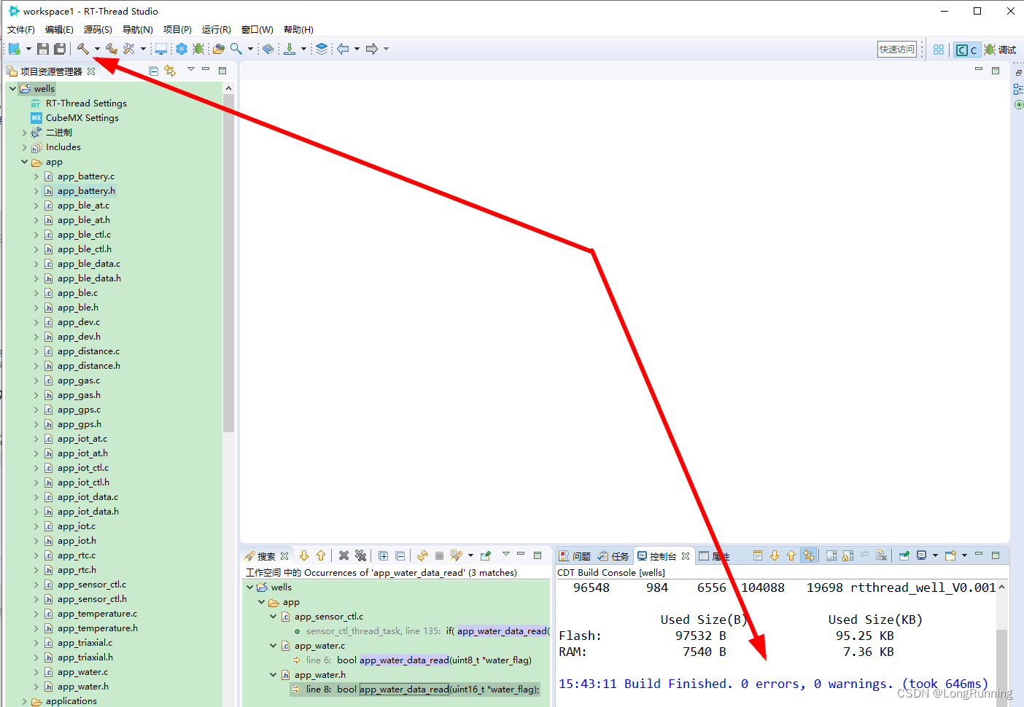Open the View Menu triangle in the project explorer
The width and height of the screenshot is (1024, 707).
(190, 69)
